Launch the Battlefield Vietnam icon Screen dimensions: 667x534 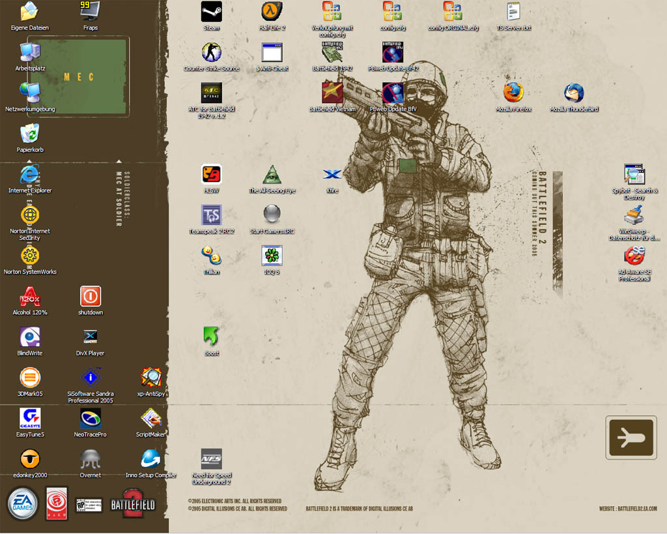(x=332, y=93)
